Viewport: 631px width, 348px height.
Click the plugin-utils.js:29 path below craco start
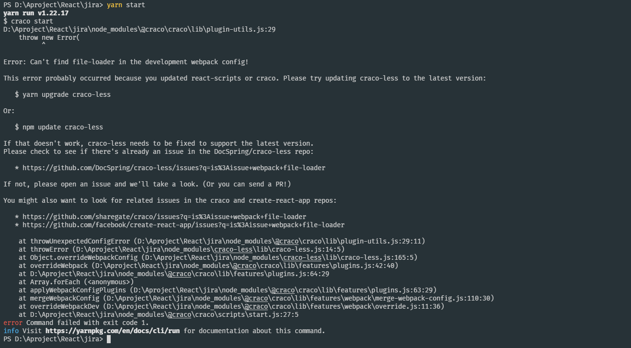[139, 29]
